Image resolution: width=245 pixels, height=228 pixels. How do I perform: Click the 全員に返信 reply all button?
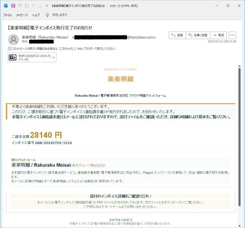pos(198,35)
